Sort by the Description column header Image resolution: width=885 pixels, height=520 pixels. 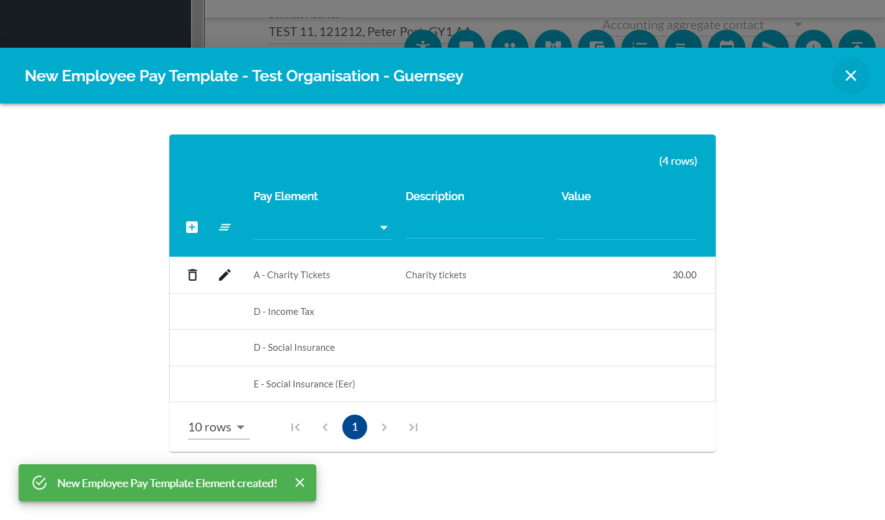tap(435, 196)
